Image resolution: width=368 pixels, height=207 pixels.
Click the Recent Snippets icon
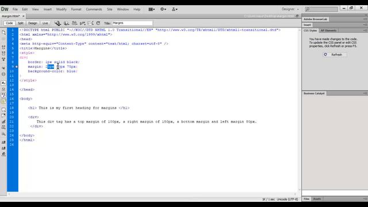tap(3, 128)
